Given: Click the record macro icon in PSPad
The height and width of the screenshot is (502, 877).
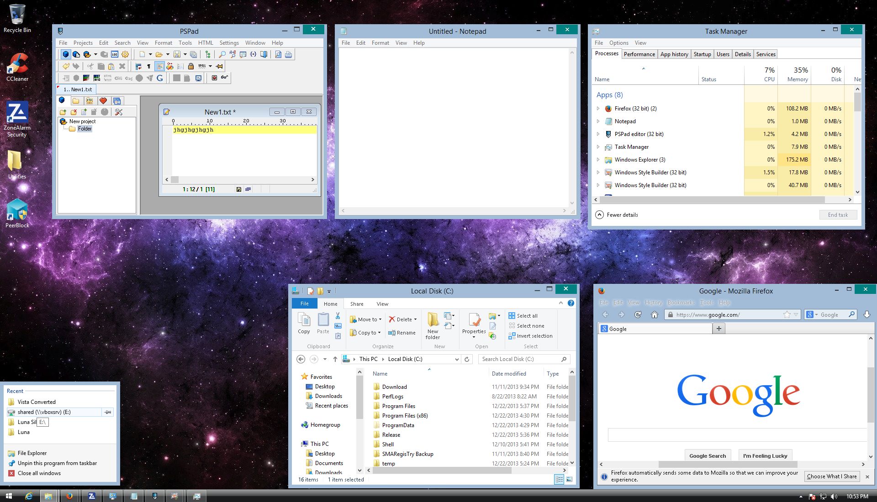Looking at the screenshot, I should click(214, 78).
